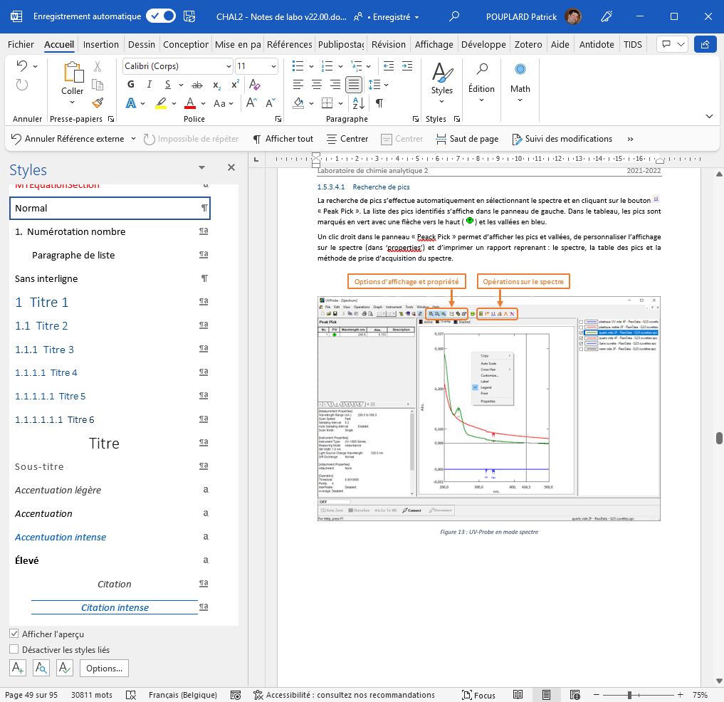Open the Révision ribbon tab

coord(388,44)
